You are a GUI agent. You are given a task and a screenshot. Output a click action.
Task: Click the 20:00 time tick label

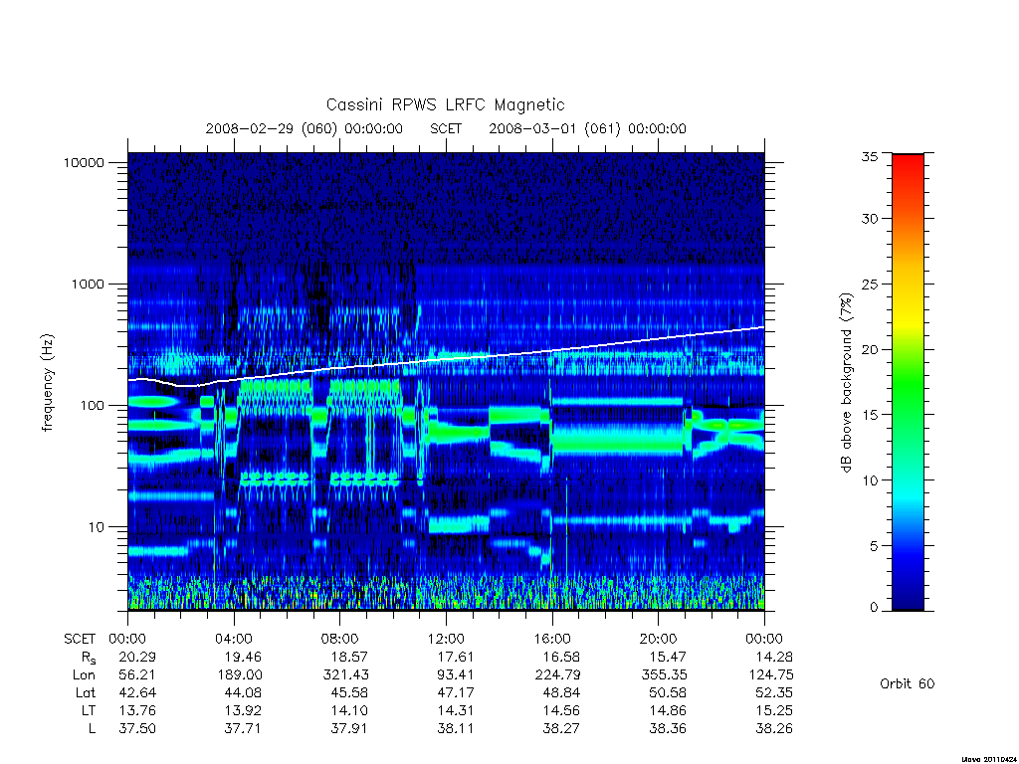pyautogui.click(x=658, y=640)
